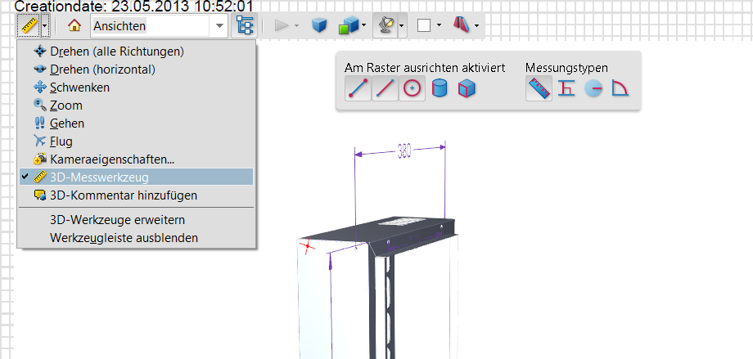Click the play animation button
753x359 pixels.
coord(282,26)
